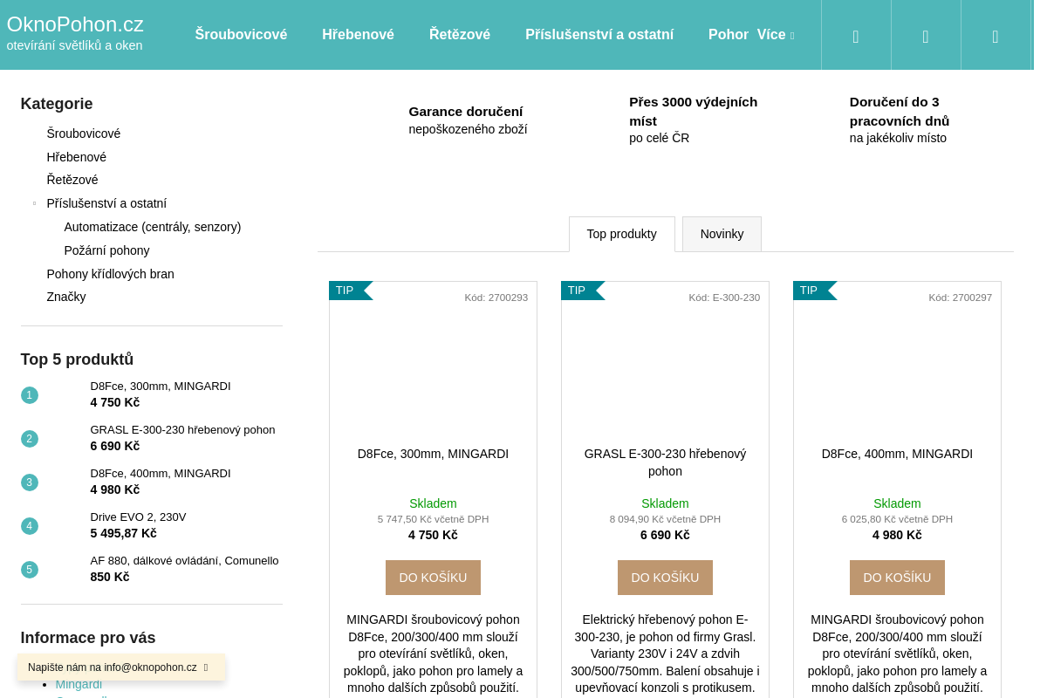Screen dimensions: 1047x698
Task: Click price 4 750 Kč in product card
Action: point(433,535)
